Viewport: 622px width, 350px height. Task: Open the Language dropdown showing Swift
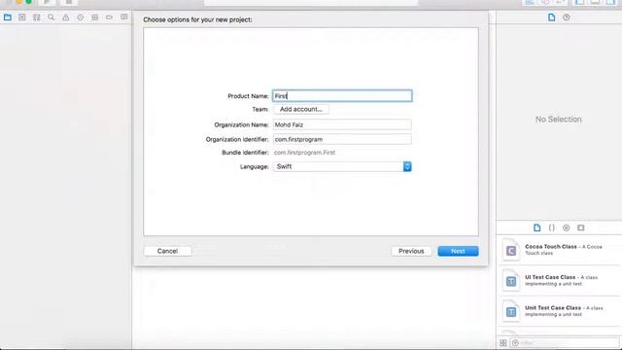pyautogui.click(x=342, y=166)
